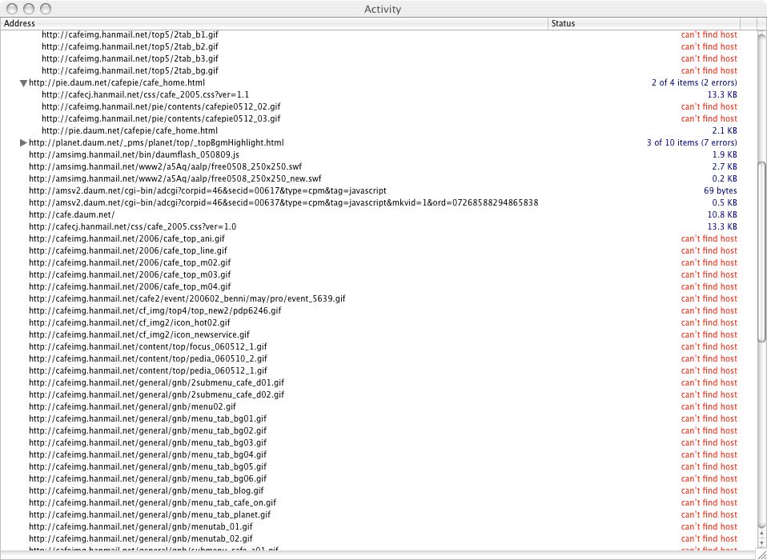
Task: Select the free0508_250x250.swf row
Action: (379, 166)
